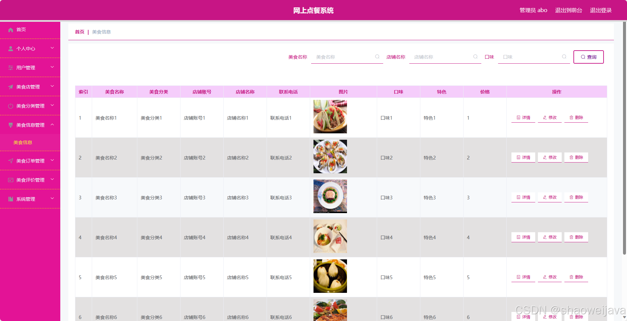
Task: Expand the 美食评价管理 menu chevron
Action: point(52,179)
